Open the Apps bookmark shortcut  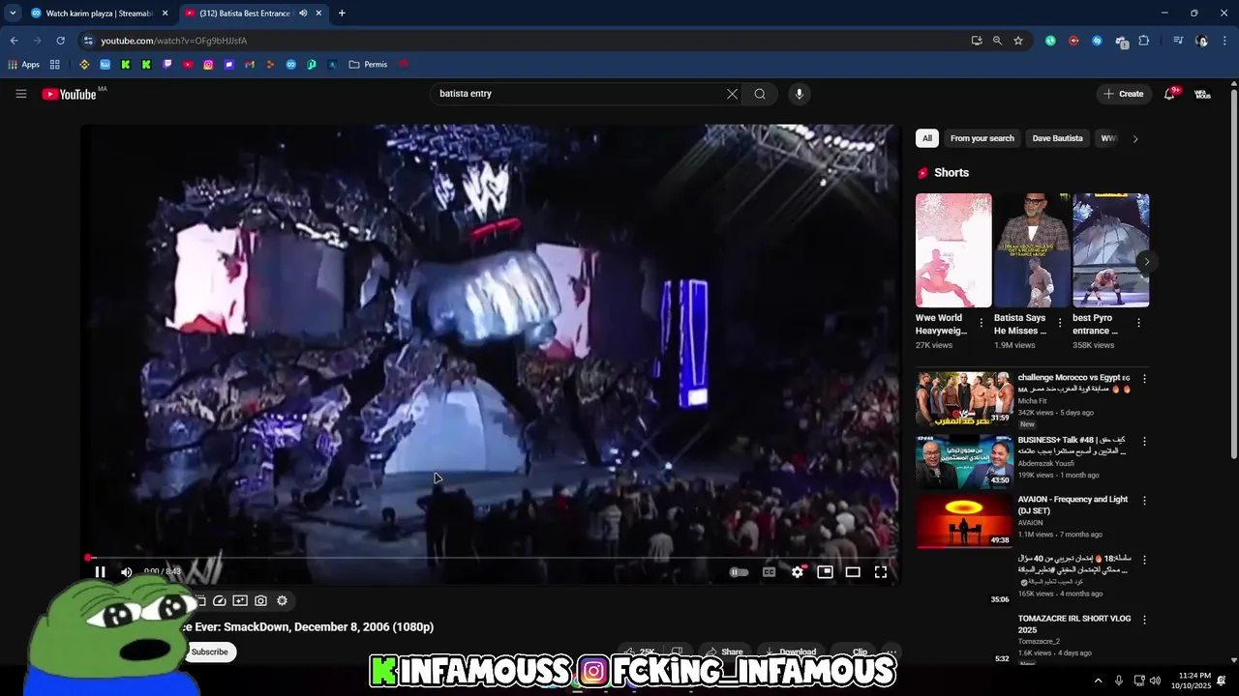(x=23, y=65)
